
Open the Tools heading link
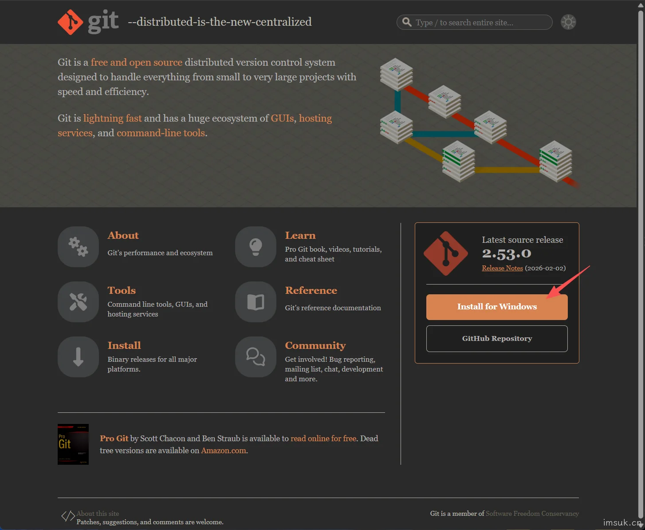pyautogui.click(x=122, y=290)
